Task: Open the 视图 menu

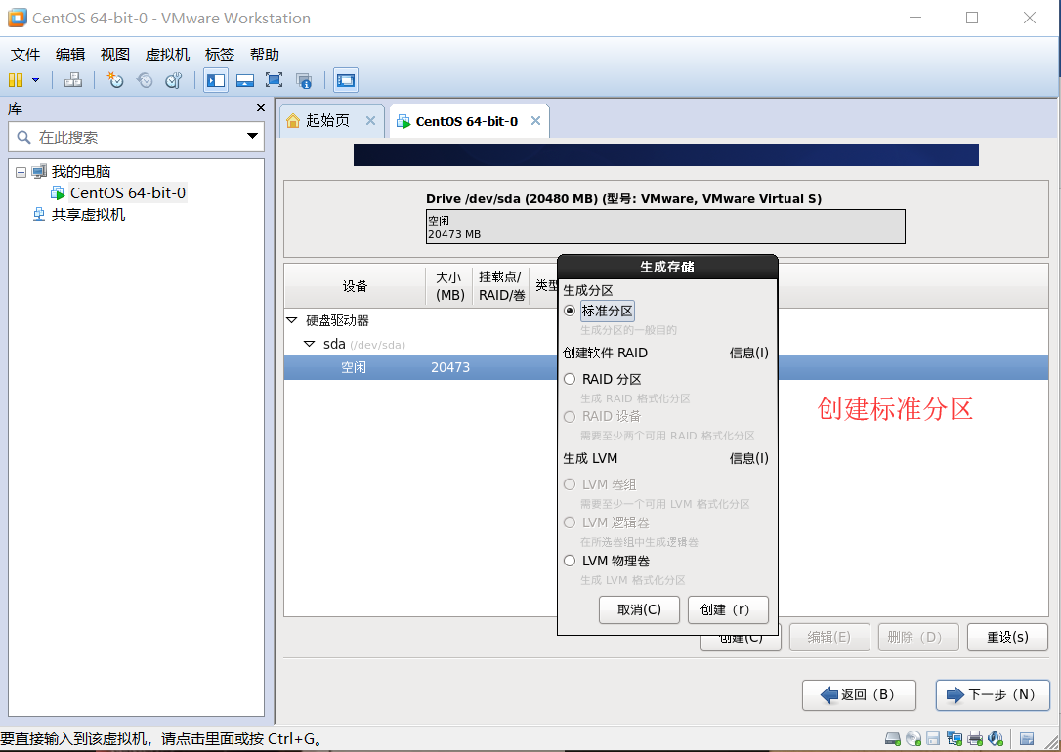Action: point(114,54)
